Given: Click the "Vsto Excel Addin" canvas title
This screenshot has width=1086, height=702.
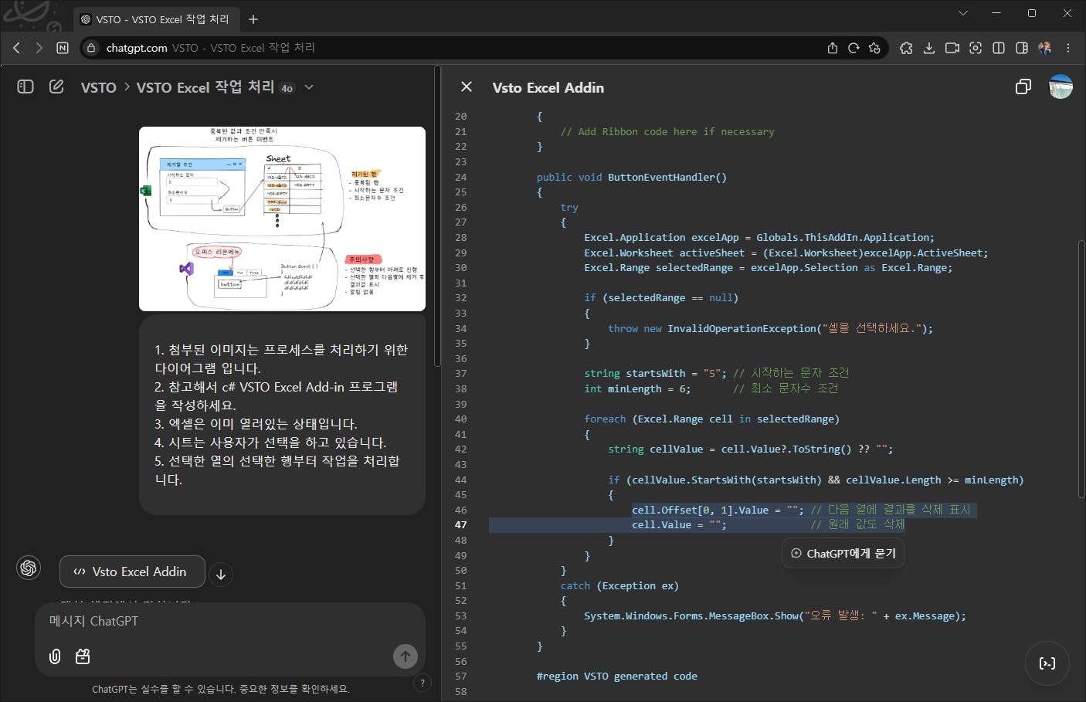Looking at the screenshot, I should tap(548, 87).
